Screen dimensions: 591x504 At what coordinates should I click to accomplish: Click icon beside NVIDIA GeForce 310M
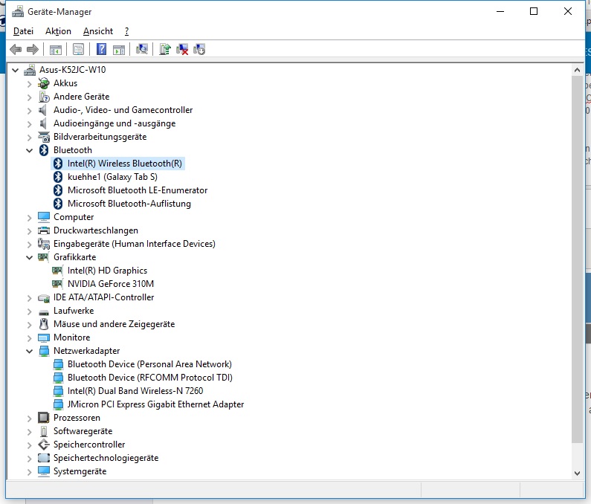pyautogui.click(x=57, y=284)
